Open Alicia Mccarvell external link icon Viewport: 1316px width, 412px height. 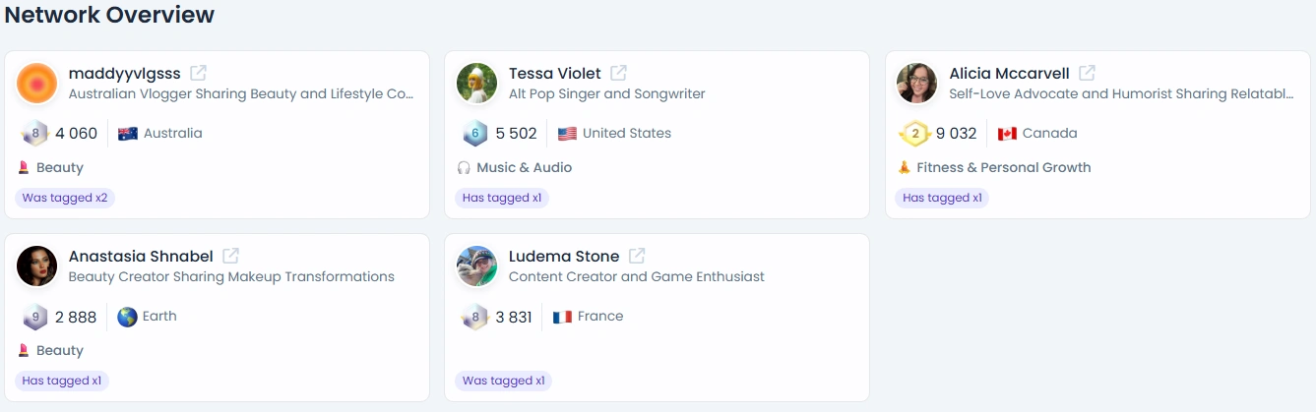(x=1087, y=73)
